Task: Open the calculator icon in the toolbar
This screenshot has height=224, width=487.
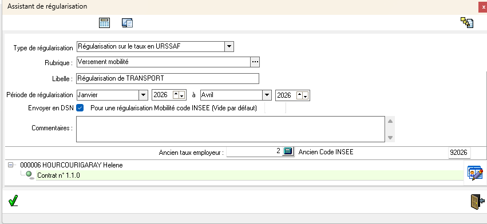Action: pos(104,23)
